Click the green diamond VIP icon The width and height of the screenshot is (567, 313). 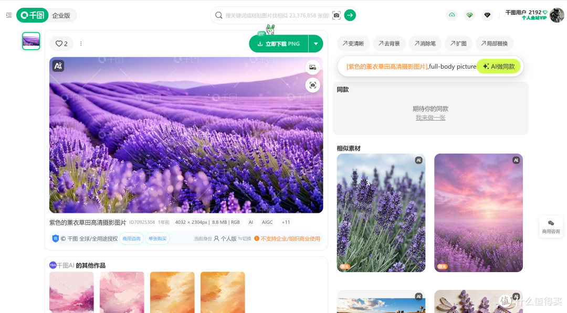(469, 15)
